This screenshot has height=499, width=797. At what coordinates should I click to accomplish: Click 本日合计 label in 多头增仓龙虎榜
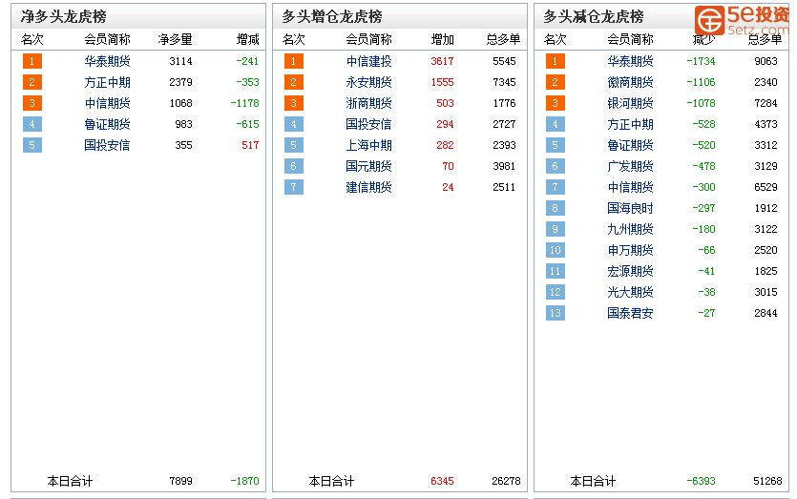pyautogui.click(x=331, y=481)
